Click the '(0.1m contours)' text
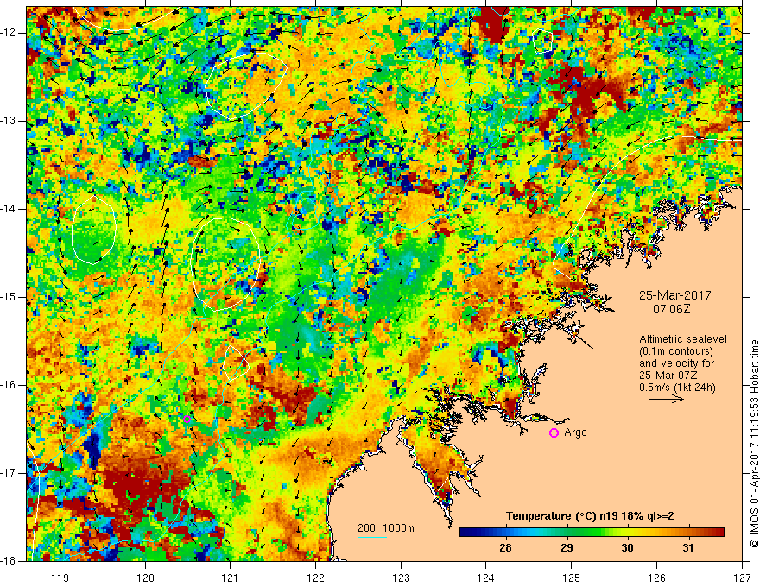 pos(676,351)
